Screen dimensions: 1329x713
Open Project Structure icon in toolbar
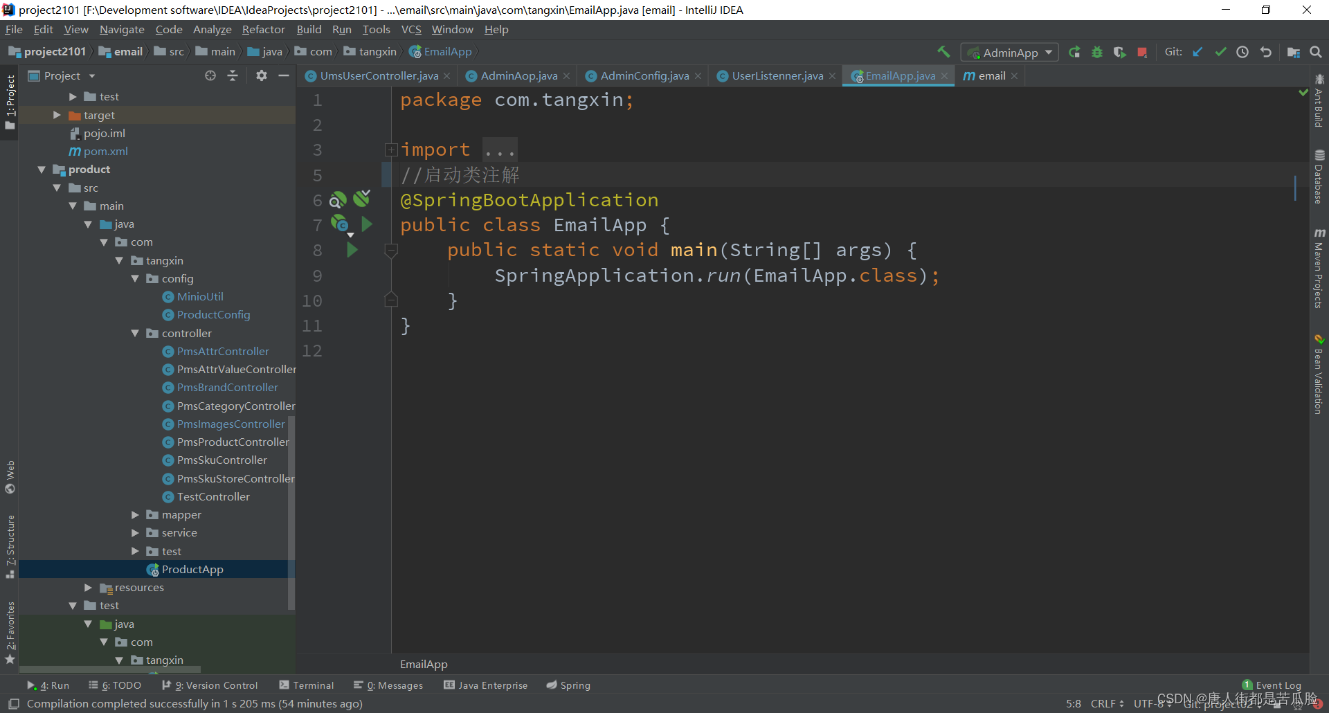[1293, 53]
